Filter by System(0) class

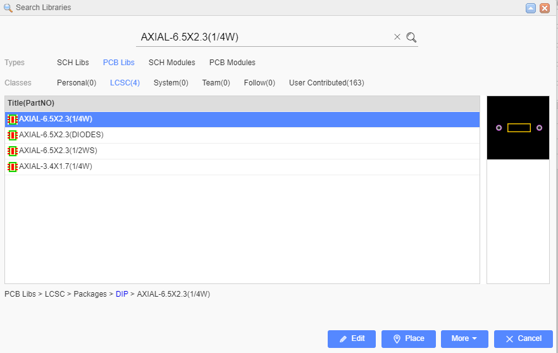(x=171, y=83)
